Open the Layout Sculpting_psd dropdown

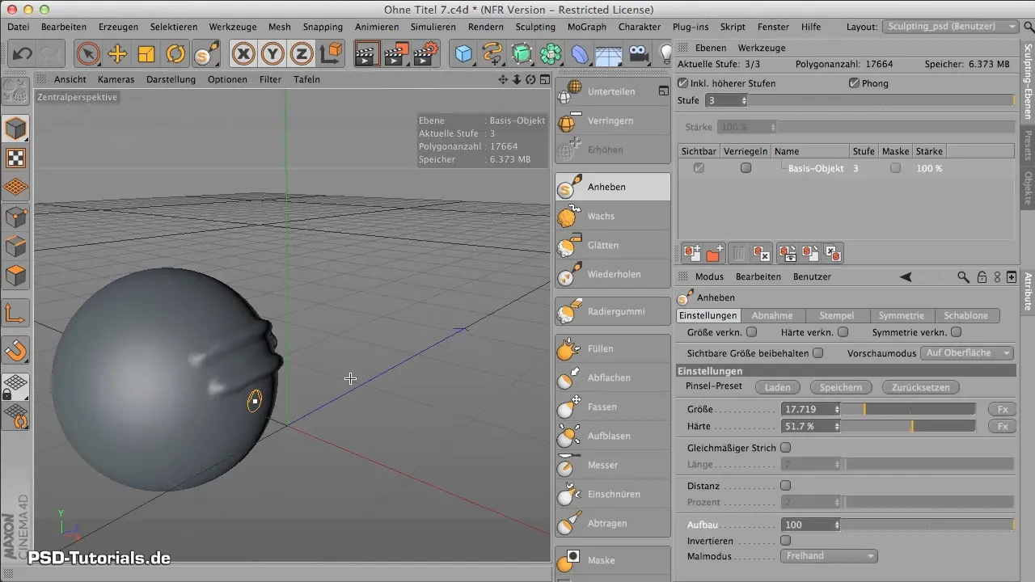click(951, 27)
